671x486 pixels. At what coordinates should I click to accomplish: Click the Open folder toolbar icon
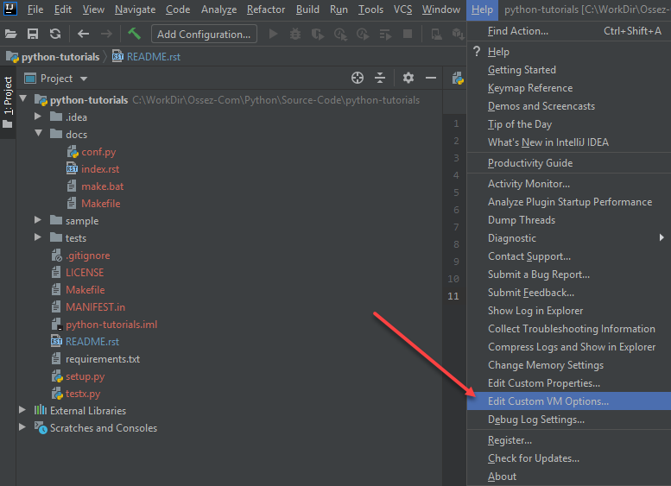point(10,34)
